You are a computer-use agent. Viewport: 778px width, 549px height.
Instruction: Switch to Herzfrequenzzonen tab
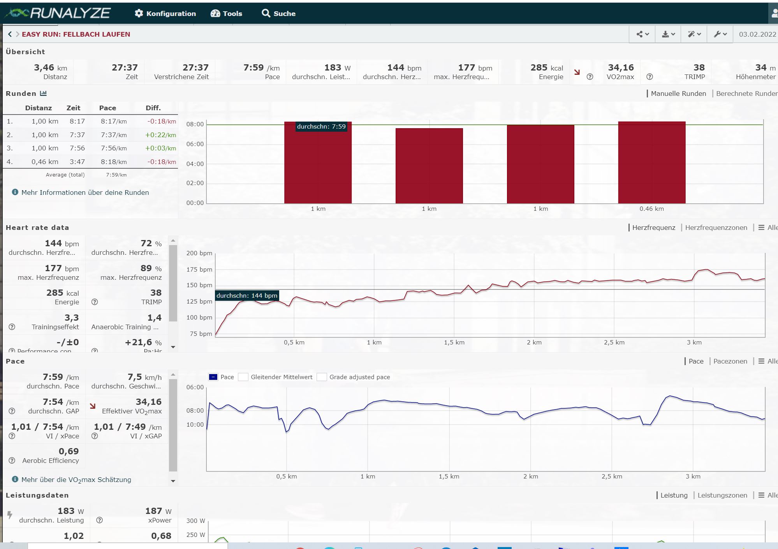[716, 228]
